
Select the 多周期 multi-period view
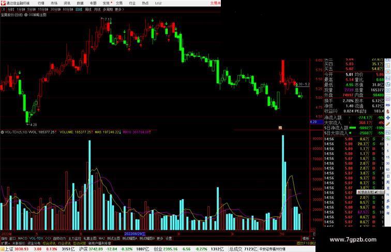[108, 9]
